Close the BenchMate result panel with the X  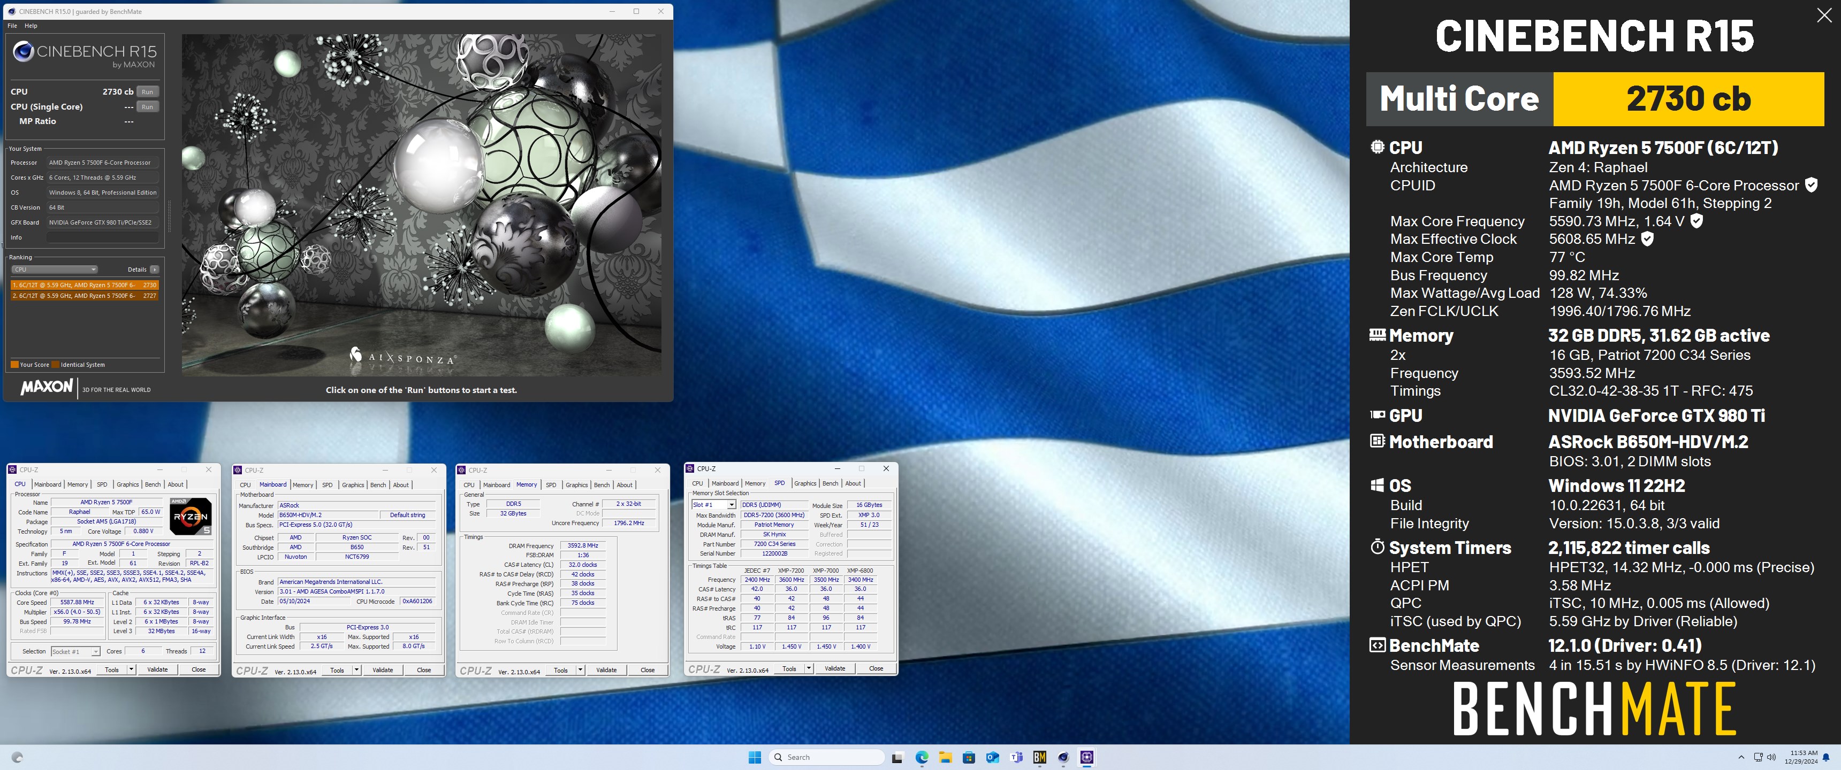pos(1824,16)
